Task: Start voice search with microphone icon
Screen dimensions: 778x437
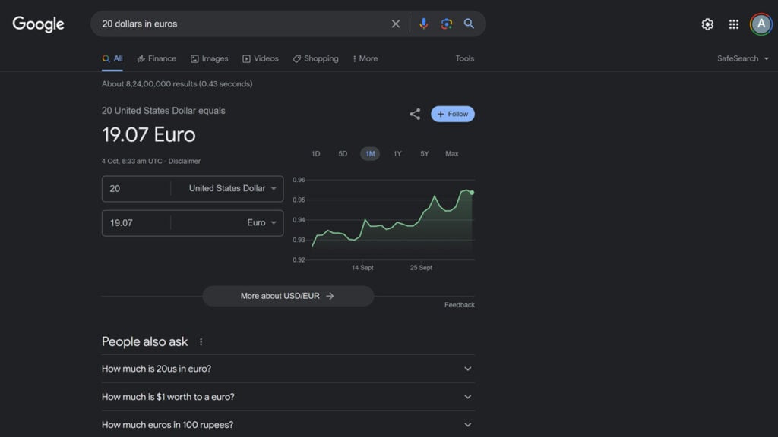Action: pos(423,24)
